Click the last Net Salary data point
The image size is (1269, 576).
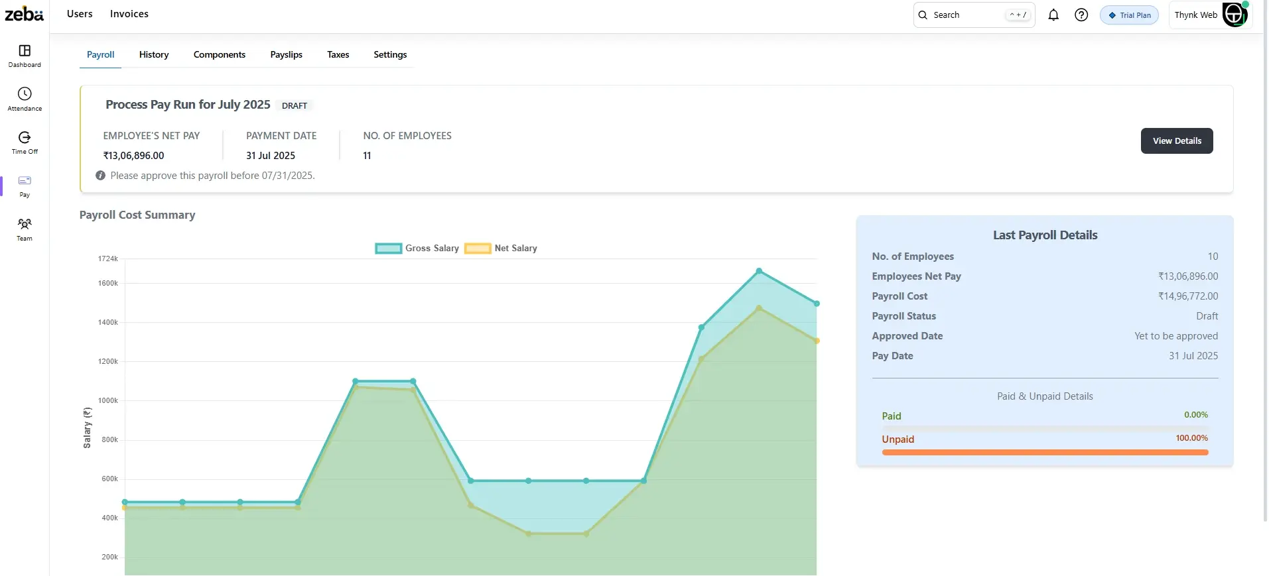tap(817, 341)
